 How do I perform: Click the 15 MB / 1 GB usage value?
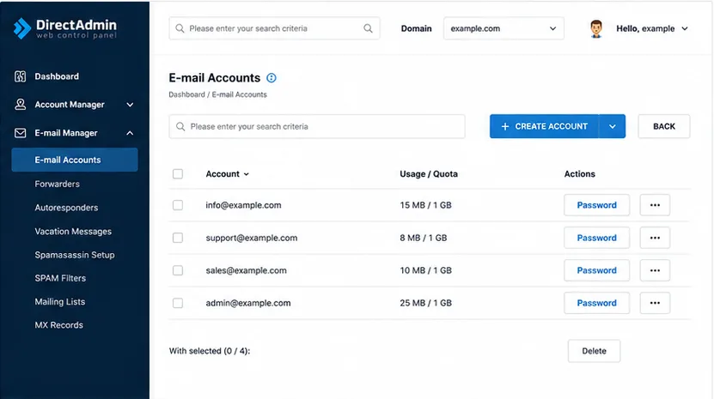[x=426, y=205]
